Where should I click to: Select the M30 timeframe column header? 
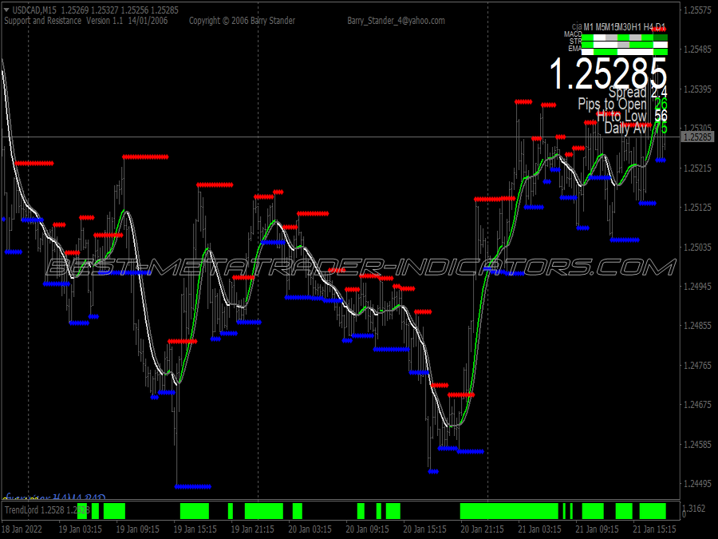624,27
